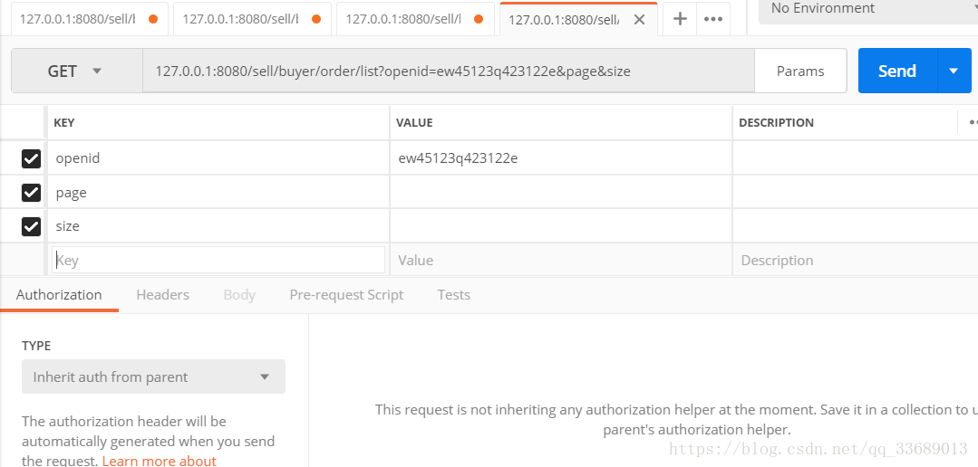Open a new request tab with plus icon
Screen dimensions: 978x467
coord(680,19)
